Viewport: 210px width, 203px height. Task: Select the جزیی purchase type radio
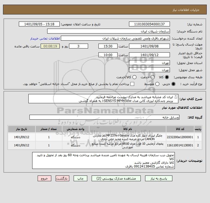(x=173, y=84)
